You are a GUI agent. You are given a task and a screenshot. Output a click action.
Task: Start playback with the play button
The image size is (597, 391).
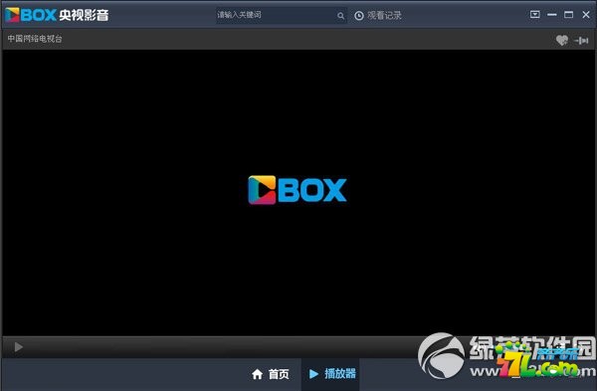pyautogui.click(x=18, y=347)
